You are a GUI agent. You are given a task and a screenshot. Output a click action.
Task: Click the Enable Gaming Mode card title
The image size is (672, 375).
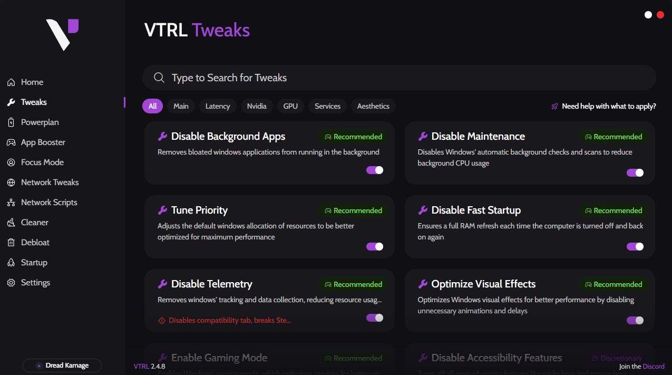[219, 358]
